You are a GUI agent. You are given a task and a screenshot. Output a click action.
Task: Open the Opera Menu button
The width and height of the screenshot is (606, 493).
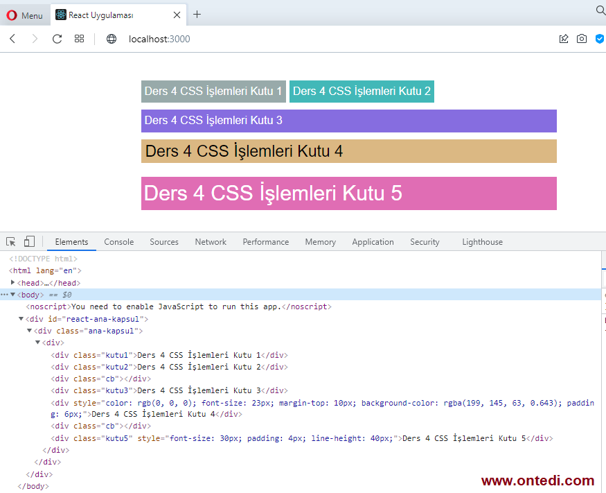pyautogui.click(x=25, y=15)
